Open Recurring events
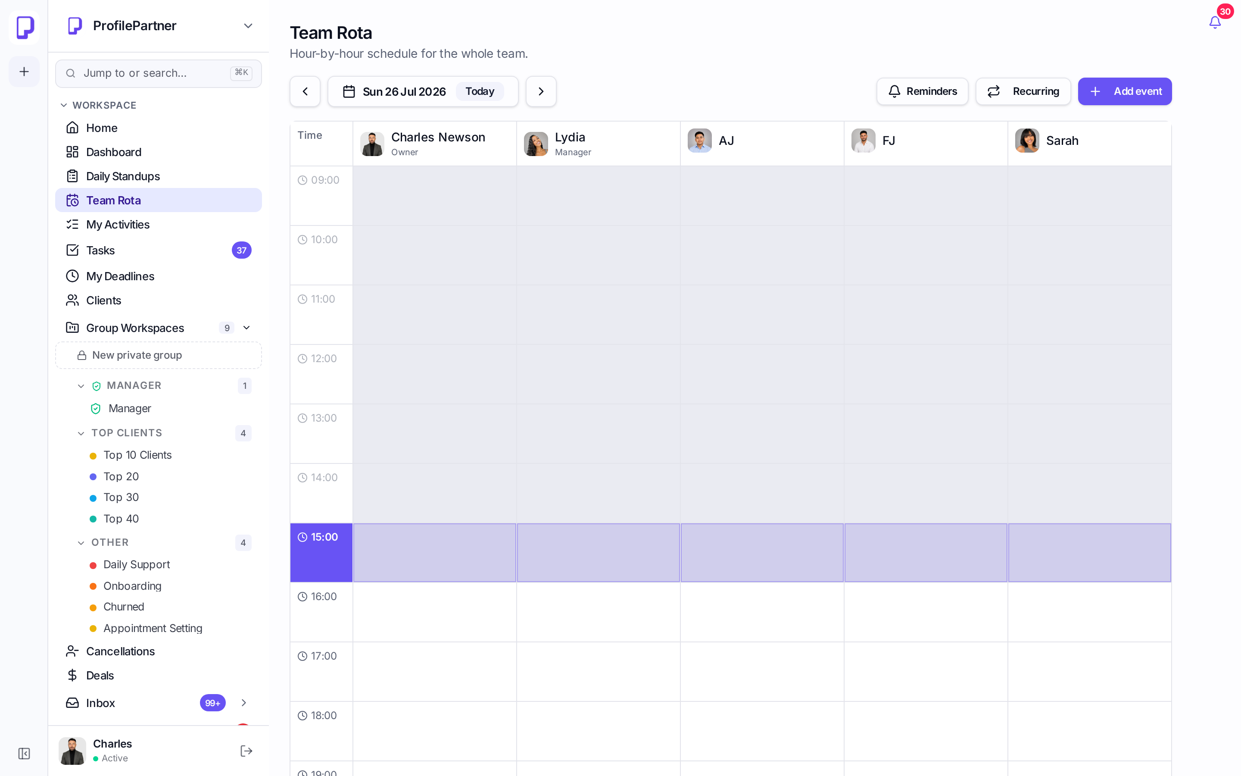This screenshot has height=776, width=1241. pyautogui.click(x=1023, y=91)
